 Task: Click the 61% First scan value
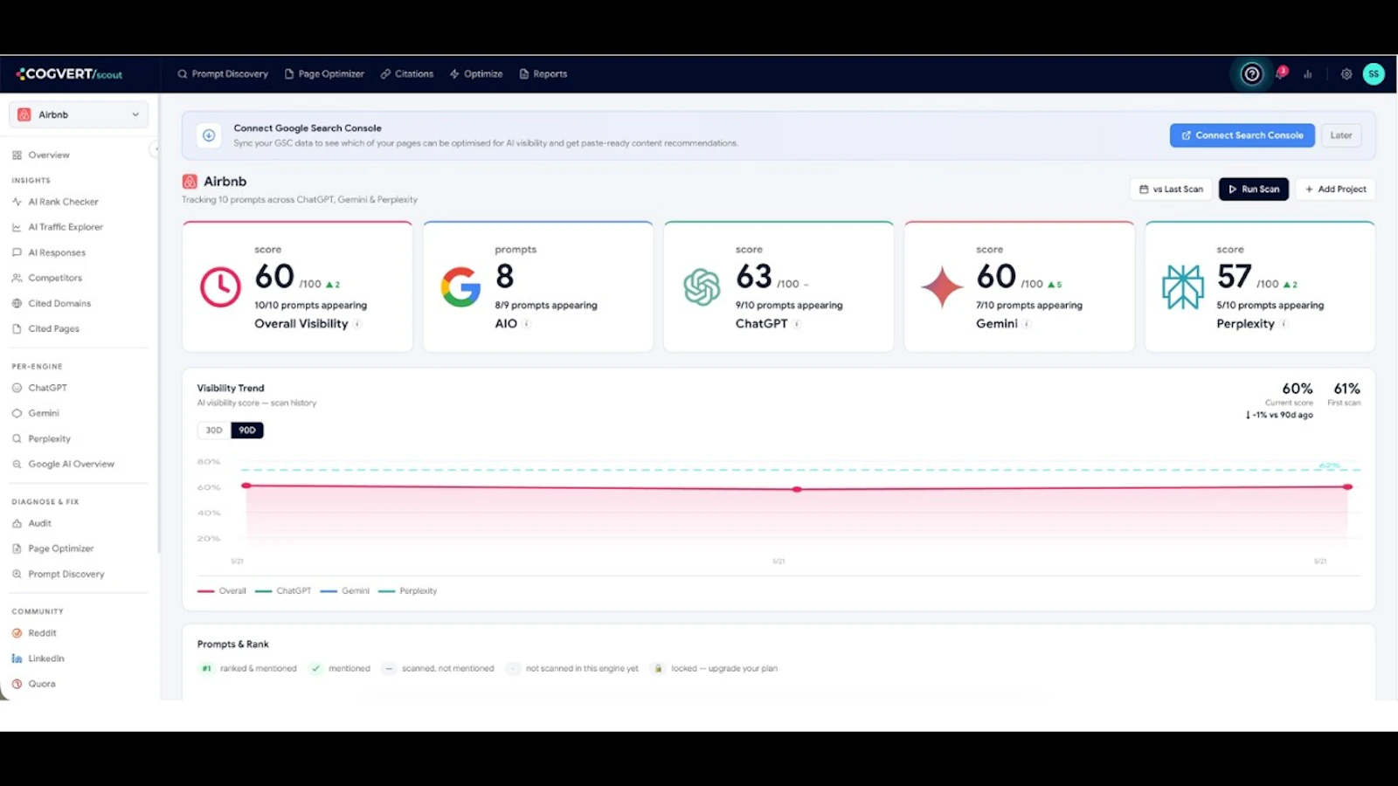[x=1346, y=389]
